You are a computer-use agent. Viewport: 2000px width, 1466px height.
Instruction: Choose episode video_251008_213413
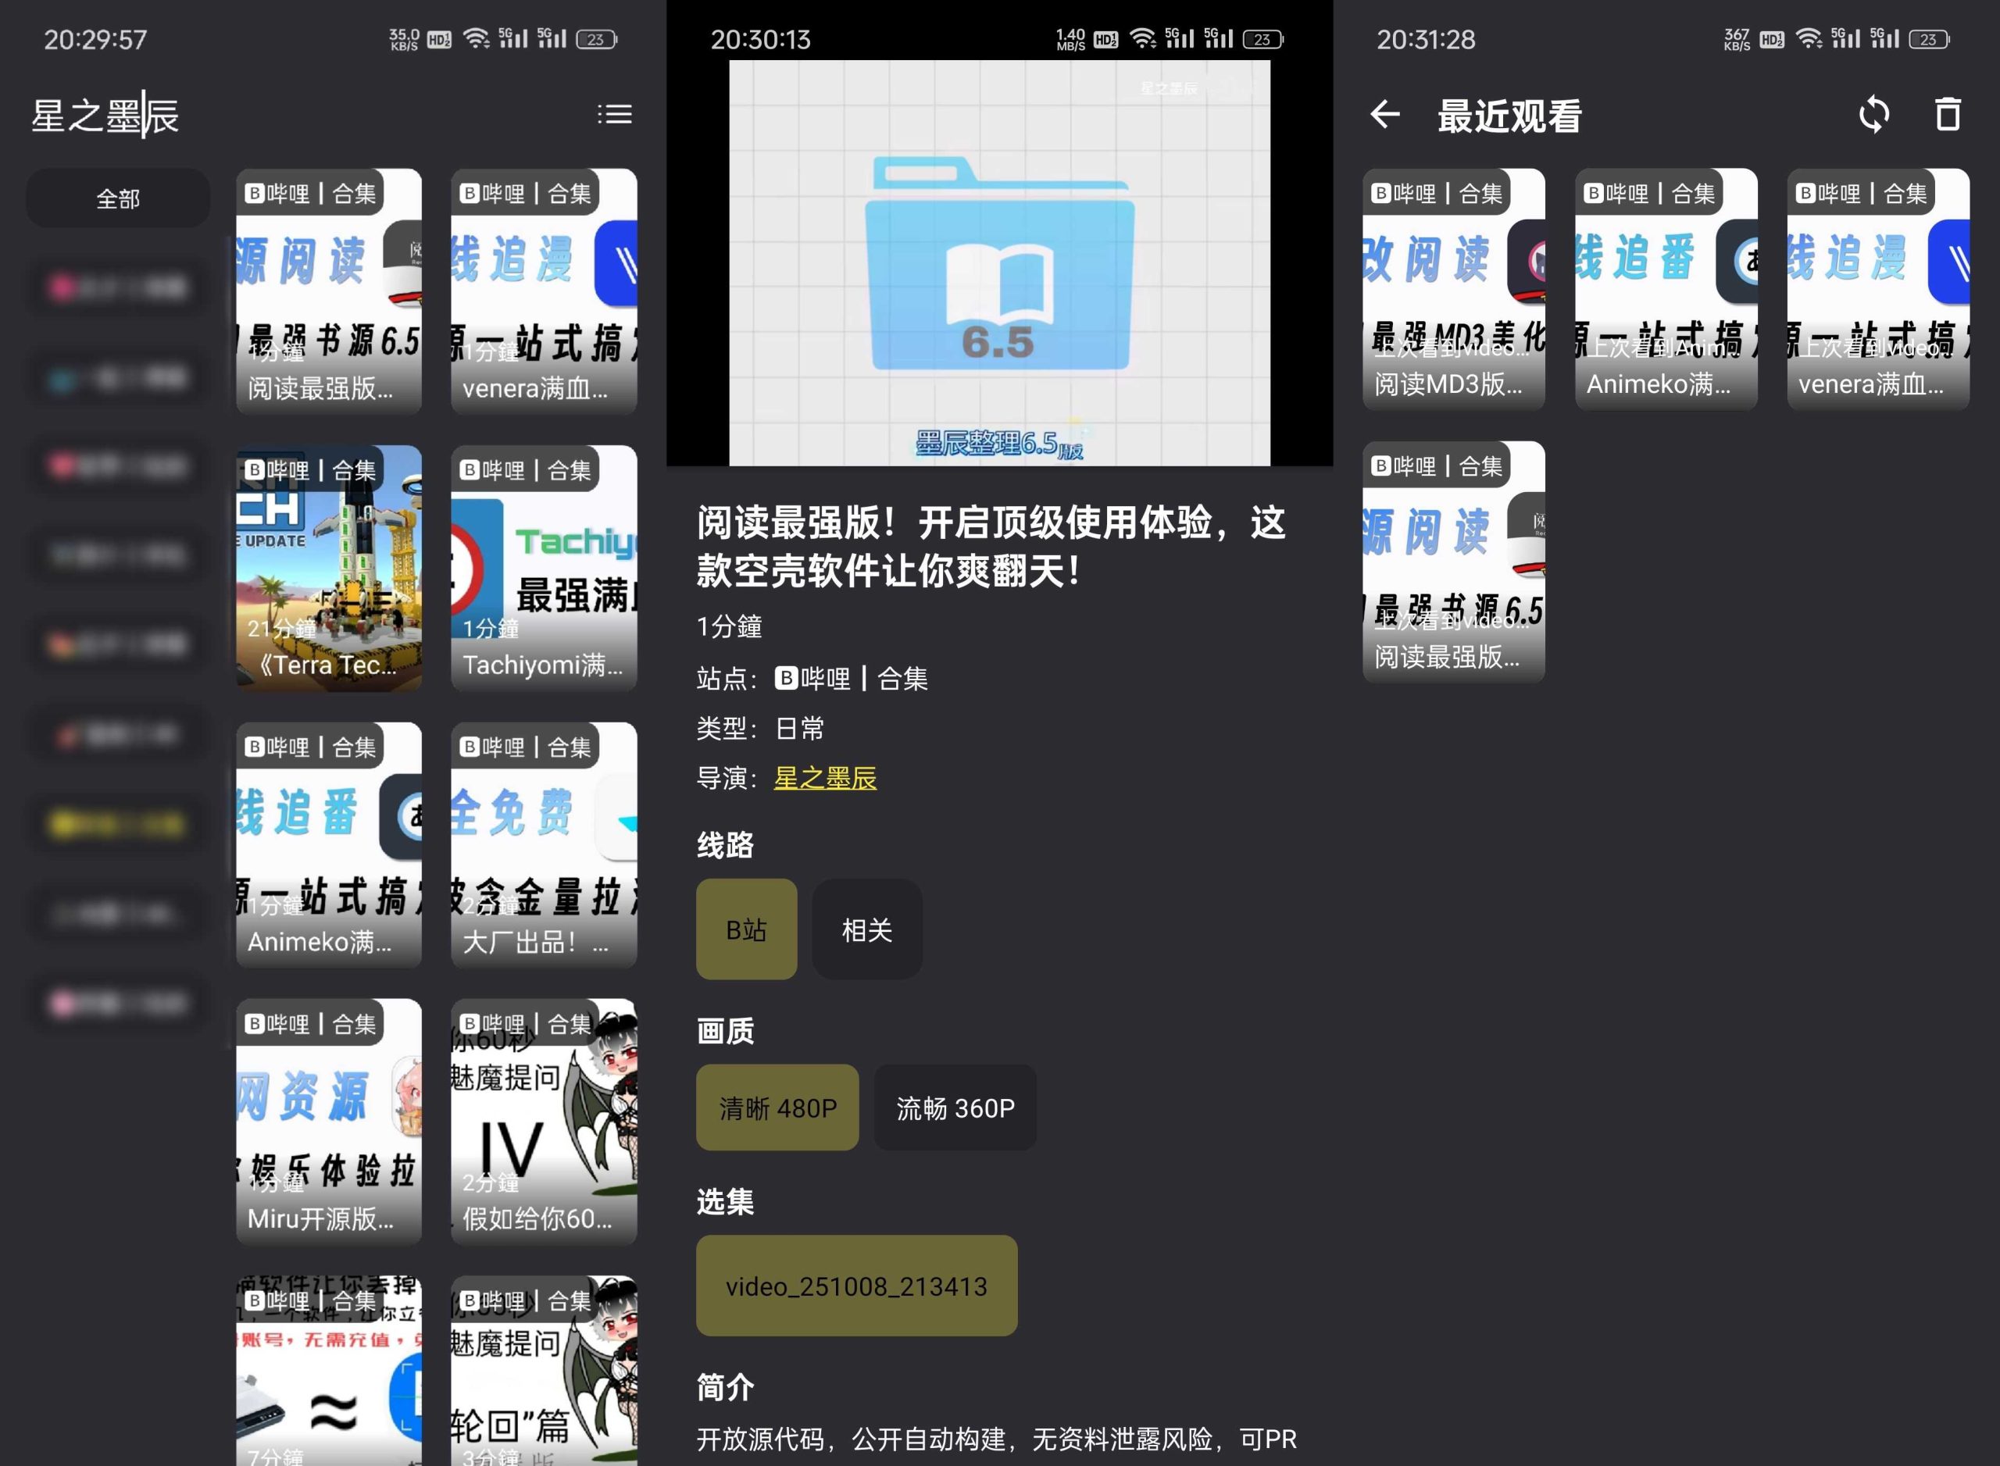coord(856,1286)
